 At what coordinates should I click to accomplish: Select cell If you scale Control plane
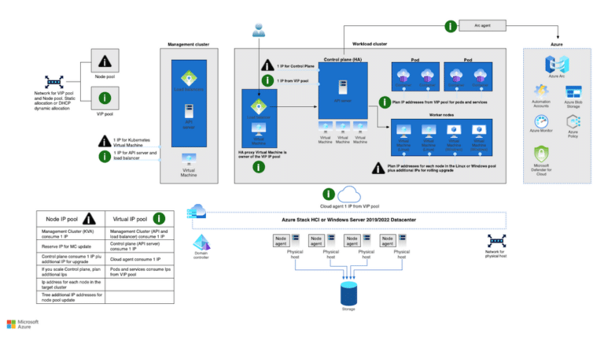(x=71, y=272)
